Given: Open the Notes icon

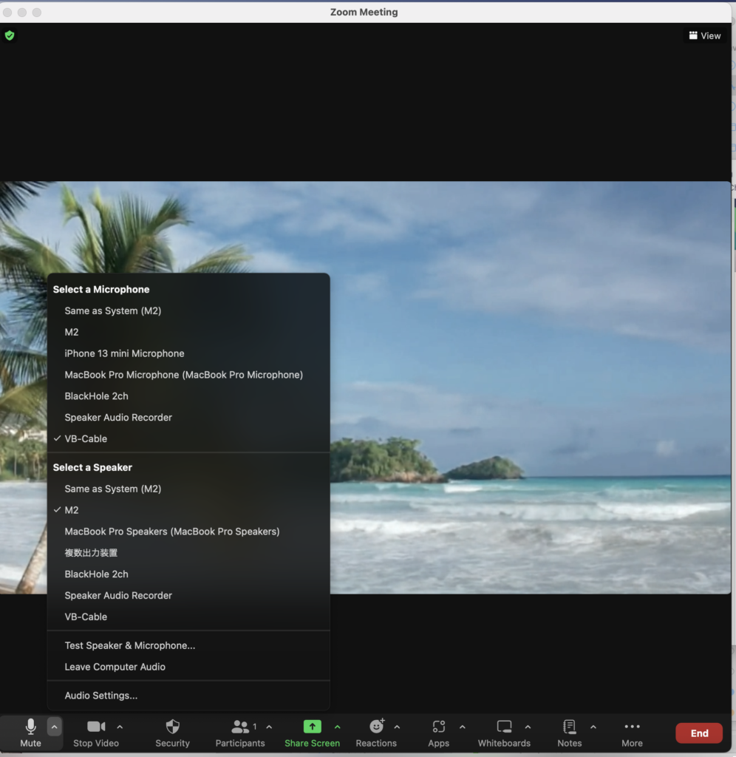Looking at the screenshot, I should coord(570,727).
